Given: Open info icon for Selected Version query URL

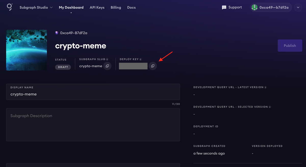Looking at the screenshot, I should pyautogui.click(x=270, y=107).
